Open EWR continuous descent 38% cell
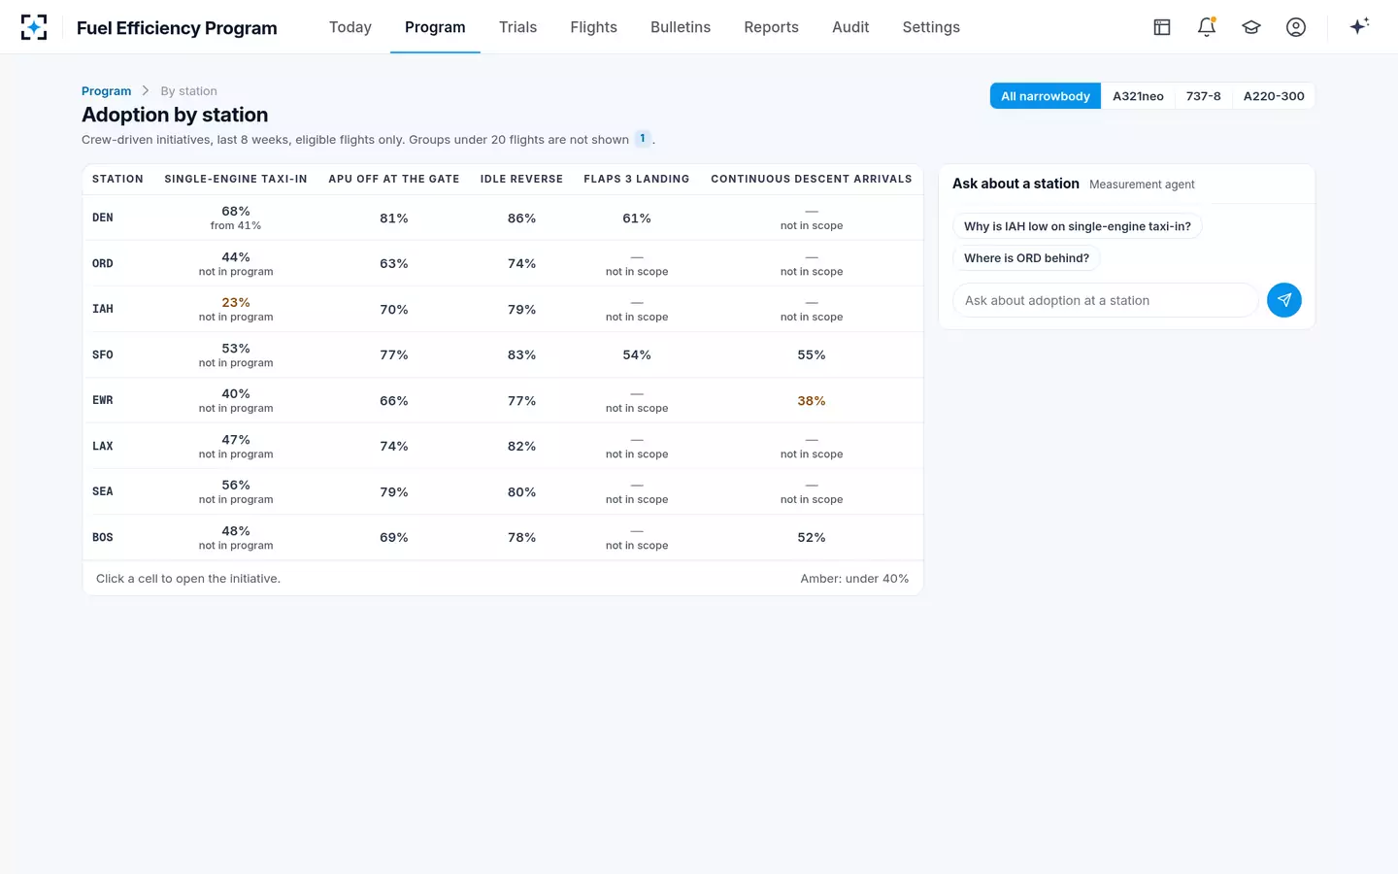The image size is (1398, 874). tap(812, 400)
